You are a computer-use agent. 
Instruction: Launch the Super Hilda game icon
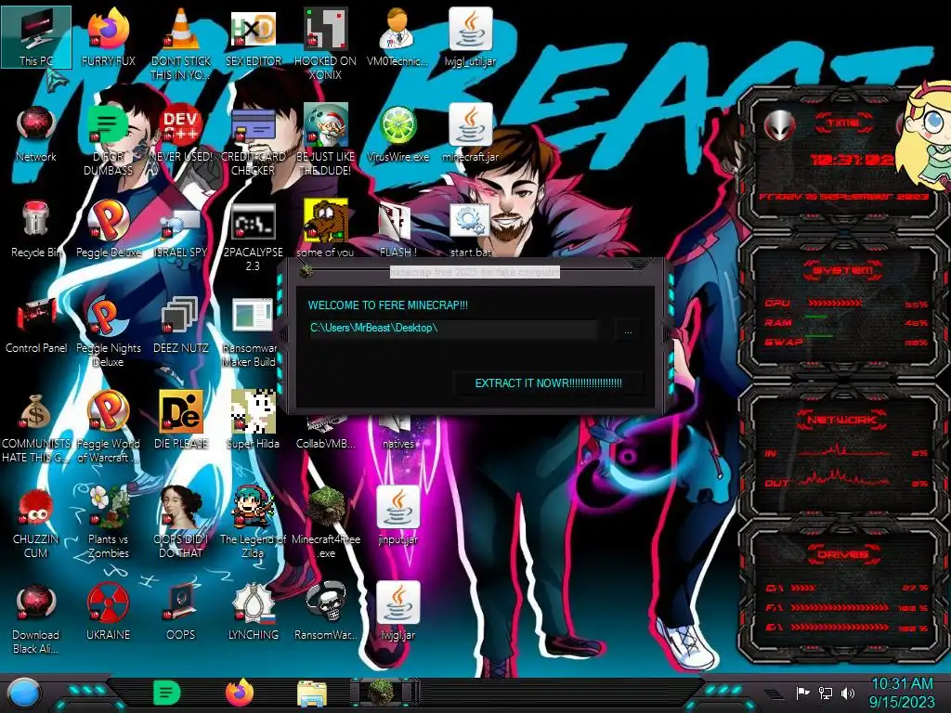click(x=254, y=421)
